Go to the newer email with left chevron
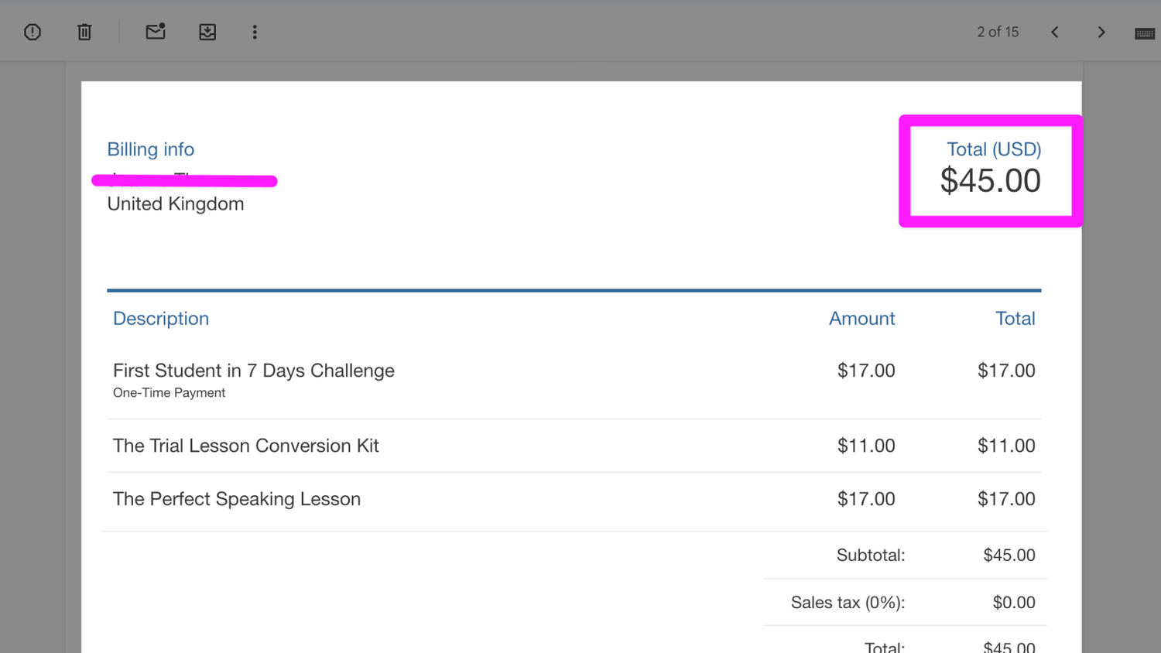This screenshot has height=653, width=1161. (x=1055, y=32)
